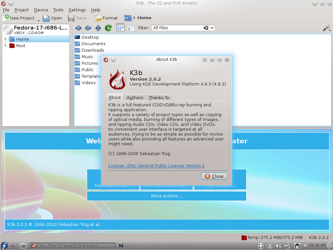The height and width of the screenshot is (250, 333).
Task: Click the Pictures folder icon
Action: tap(77, 63)
